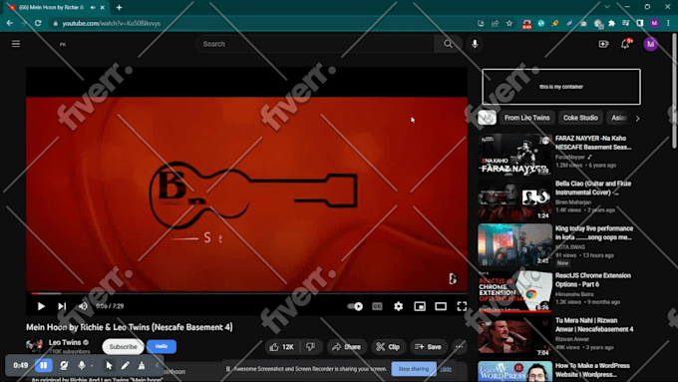Screen dimensions: 678x382
Task: Enter full screen mode
Action: click(462, 306)
